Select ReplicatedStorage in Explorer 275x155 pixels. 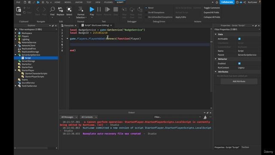click(30, 52)
